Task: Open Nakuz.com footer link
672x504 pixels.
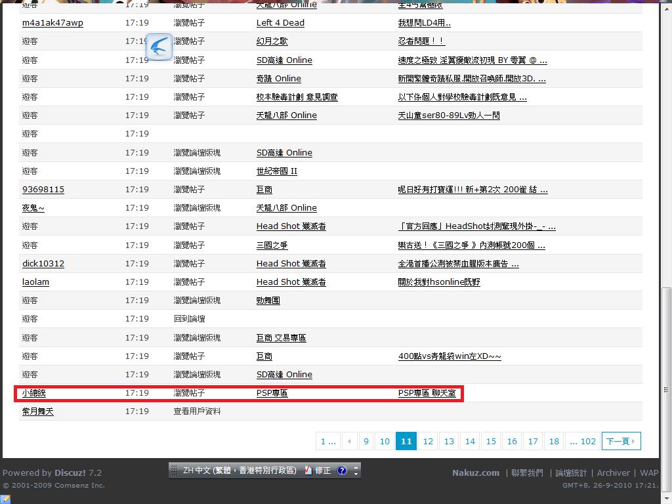Action: 476,472
